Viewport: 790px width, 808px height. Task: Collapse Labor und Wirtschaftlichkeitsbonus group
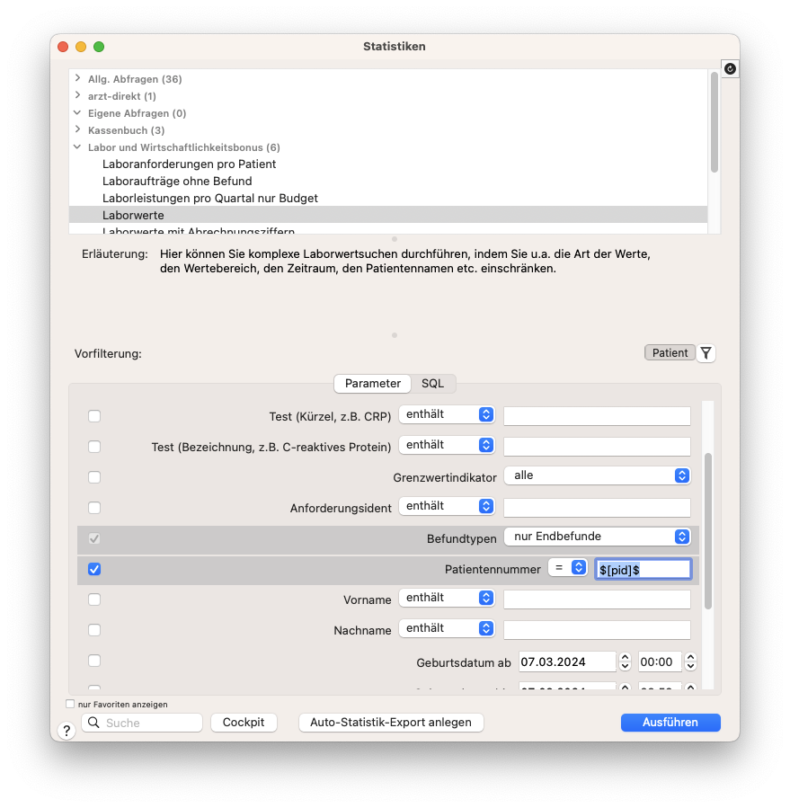(x=77, y=147)
